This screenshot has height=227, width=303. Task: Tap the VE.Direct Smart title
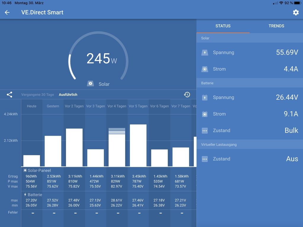[42, 12]
